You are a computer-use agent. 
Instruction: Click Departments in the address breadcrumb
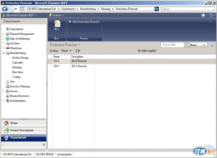point(68,9)
